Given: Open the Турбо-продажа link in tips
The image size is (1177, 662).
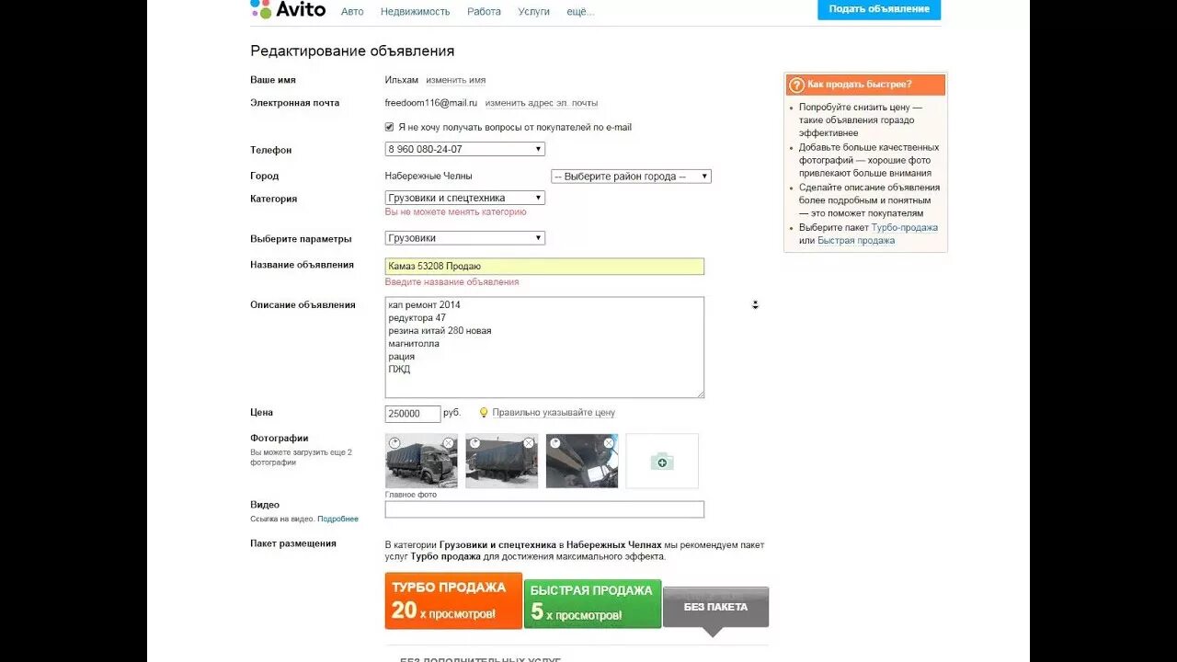Looking at the screenshot, I should coord(905,227).
